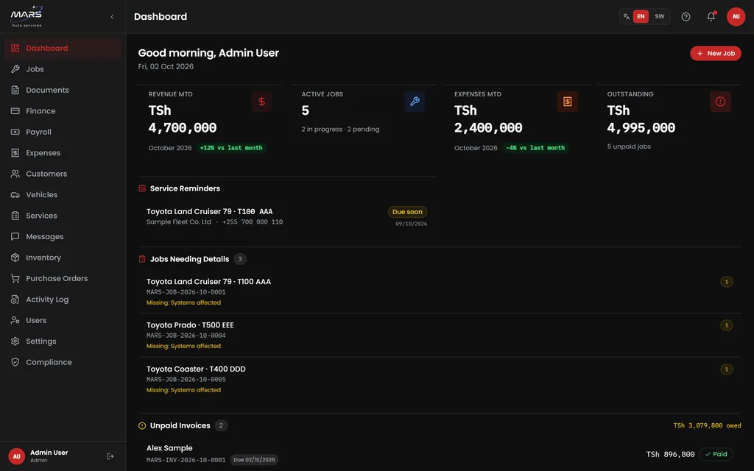Open Toyota Prado T500 EEE job
Screen dimensions: 754x471
point(440,335)
